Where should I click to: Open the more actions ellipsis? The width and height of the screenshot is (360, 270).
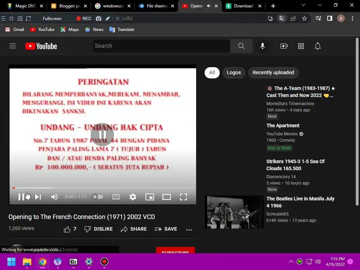tap(189, 230)
